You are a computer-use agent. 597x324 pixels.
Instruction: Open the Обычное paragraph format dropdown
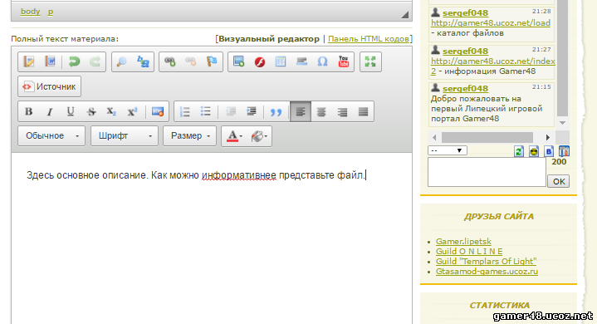(x=51, y=136)
